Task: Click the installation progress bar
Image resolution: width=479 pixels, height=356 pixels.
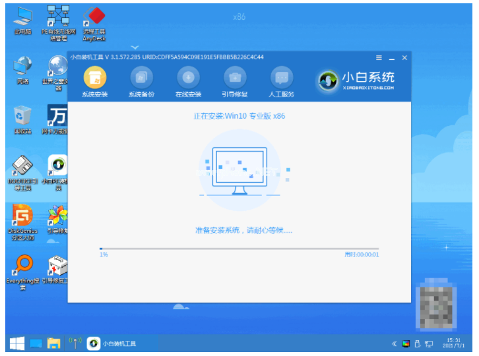Action: [239, 249]
